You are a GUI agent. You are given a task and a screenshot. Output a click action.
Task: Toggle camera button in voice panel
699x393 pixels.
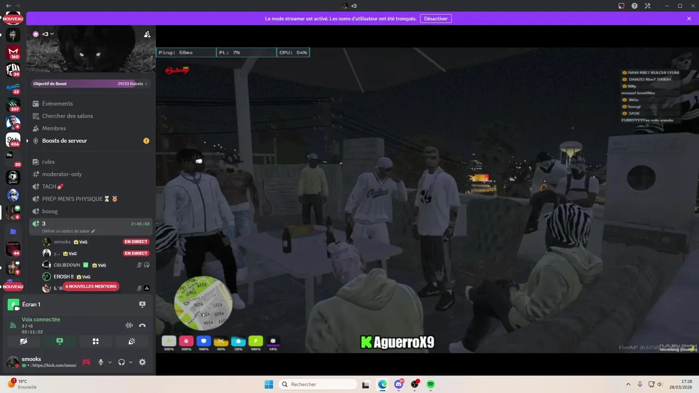23,341
